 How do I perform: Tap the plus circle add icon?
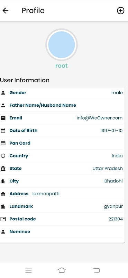[x=121, y=11]
